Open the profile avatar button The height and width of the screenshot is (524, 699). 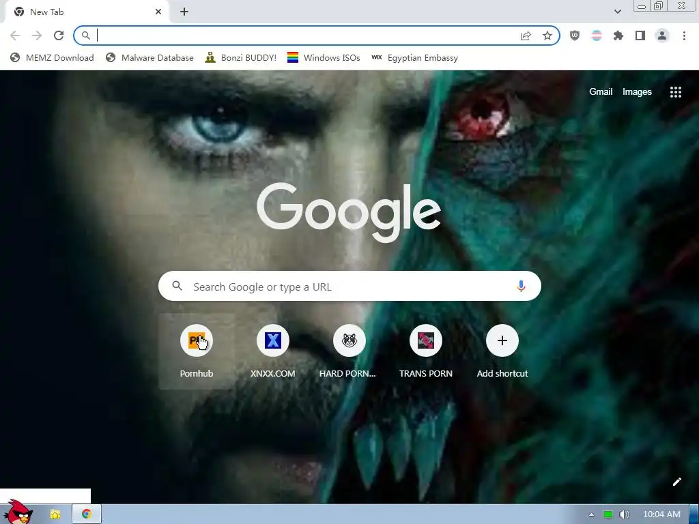point(662,35)
